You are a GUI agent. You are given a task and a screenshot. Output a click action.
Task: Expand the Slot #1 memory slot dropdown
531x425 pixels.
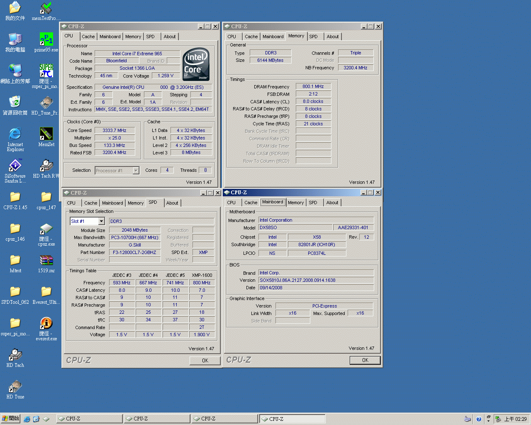(x=101, y=221)
